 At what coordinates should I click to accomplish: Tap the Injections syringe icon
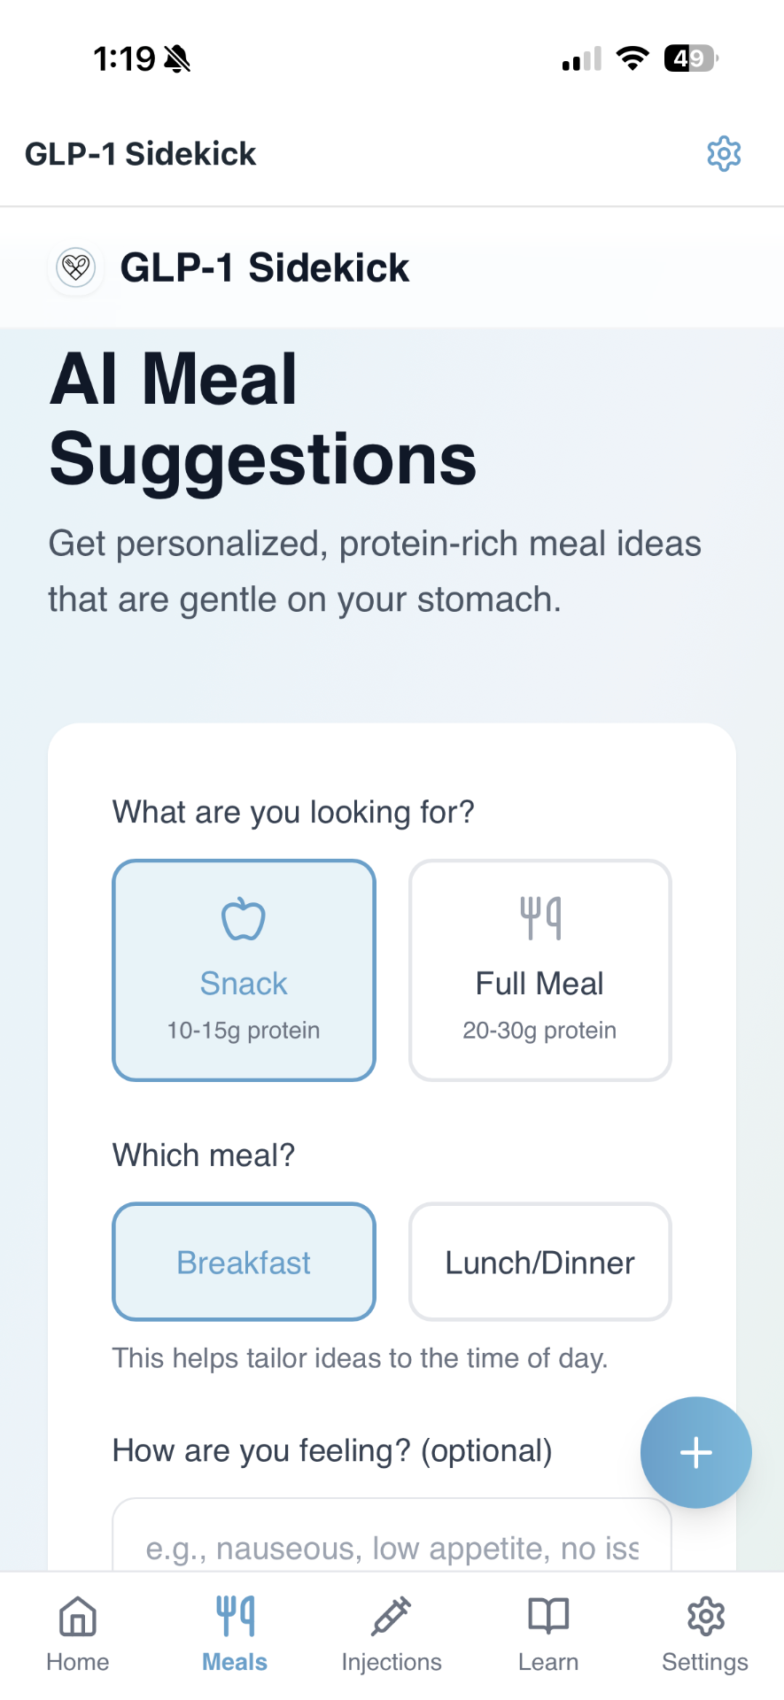[391, 1617]
